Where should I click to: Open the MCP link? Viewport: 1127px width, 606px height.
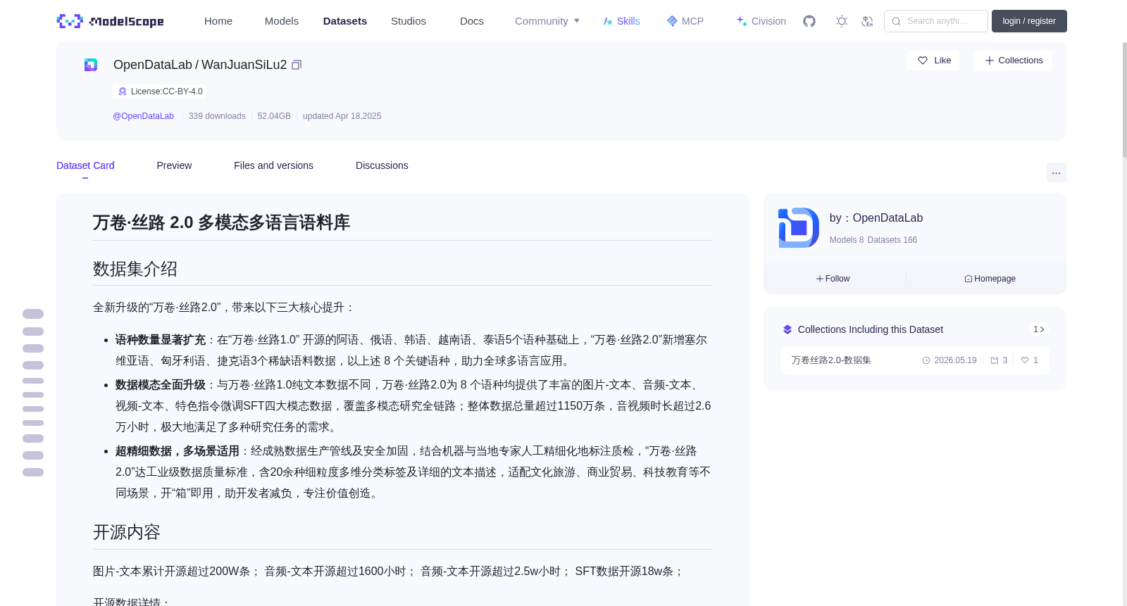click(x=685, y=21)
